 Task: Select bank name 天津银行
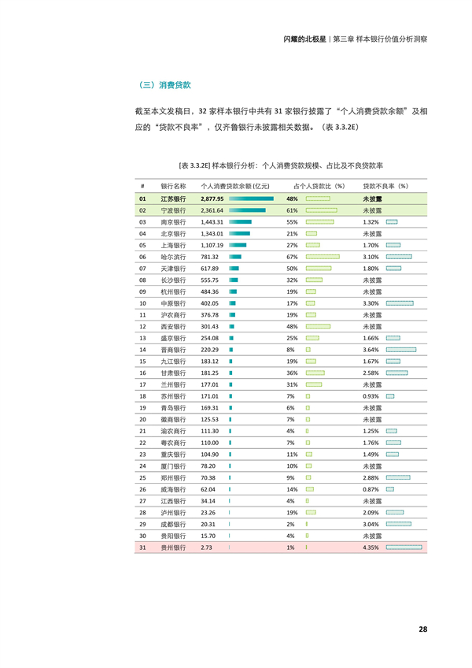[x=173, y=269]
